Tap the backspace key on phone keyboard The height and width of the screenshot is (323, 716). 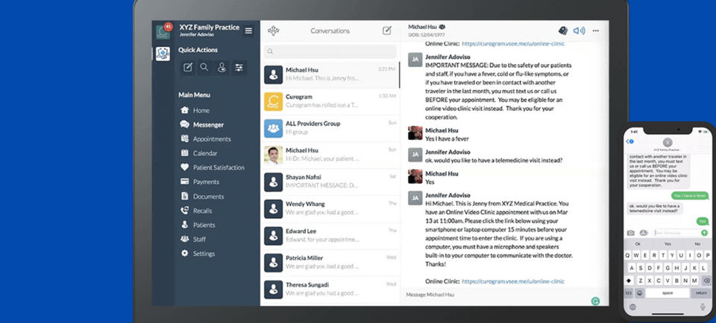[x=706, y=280]
